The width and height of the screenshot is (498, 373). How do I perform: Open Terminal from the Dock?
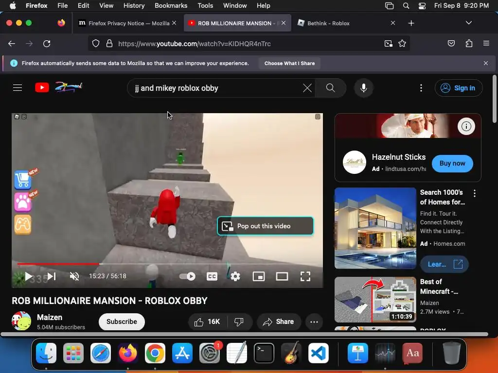click(x=264, y=353)
